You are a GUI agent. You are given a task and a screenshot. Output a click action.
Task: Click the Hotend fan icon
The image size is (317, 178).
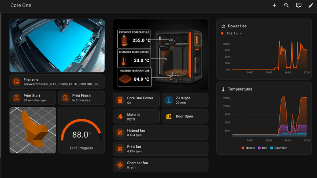(x=120, y=133)
